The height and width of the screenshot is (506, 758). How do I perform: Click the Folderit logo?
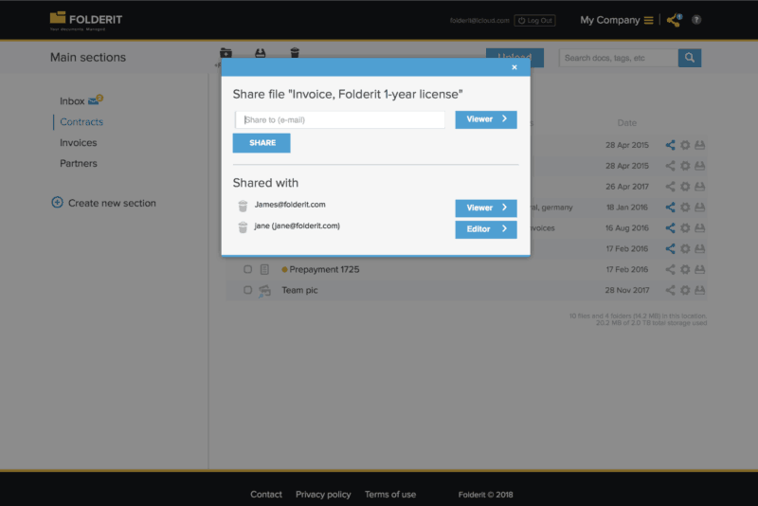pos(86,21)
